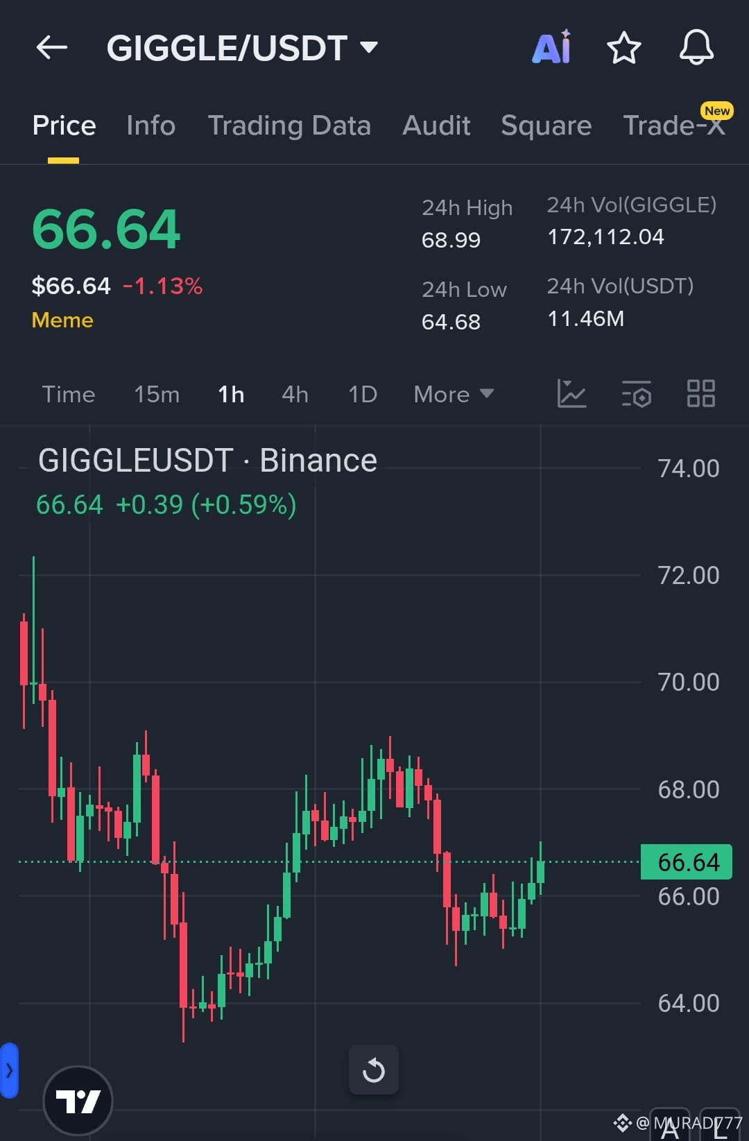This screenshot has width=749, height=1141.
Task: Select the 15m interval
Action: tap(157, 394)
